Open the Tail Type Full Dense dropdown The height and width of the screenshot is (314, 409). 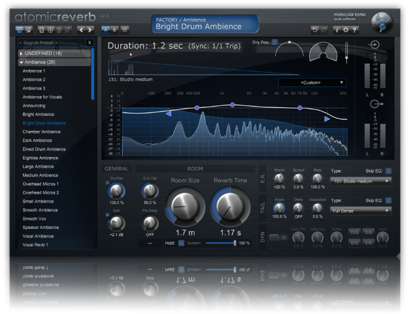(360, 211)
